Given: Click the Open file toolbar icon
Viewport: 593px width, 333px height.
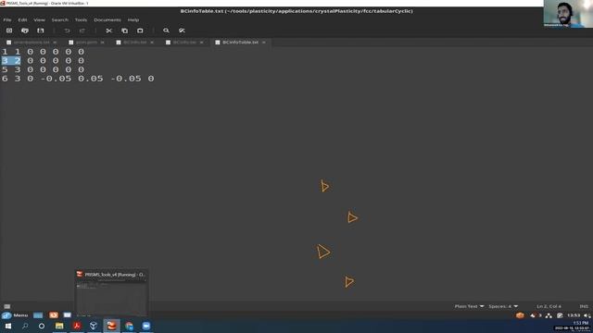Looking at the screenshot, I should click(25, 31).
